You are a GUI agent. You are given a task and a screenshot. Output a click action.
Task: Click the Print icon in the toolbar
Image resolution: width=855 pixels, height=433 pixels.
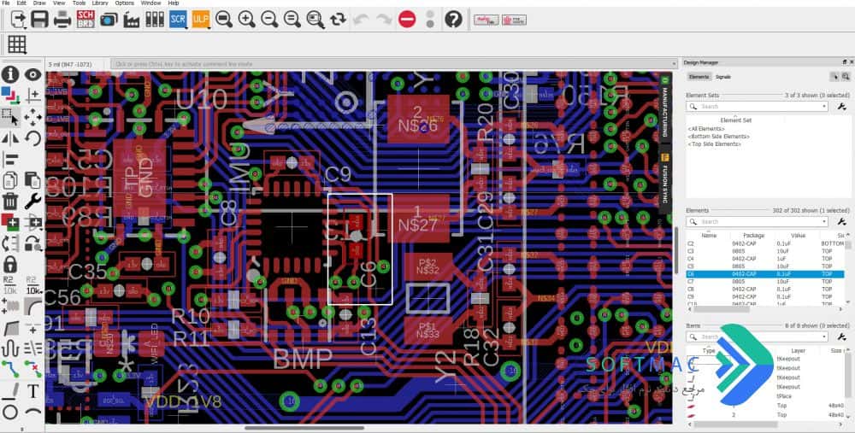coord(62,20)
